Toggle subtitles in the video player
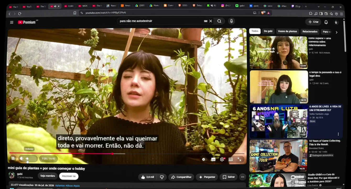The width and height of the screenshot is (351, 189). pyautogui.click(x=213, y=159)
